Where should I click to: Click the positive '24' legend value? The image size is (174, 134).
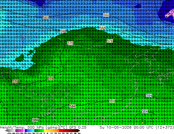59,133
